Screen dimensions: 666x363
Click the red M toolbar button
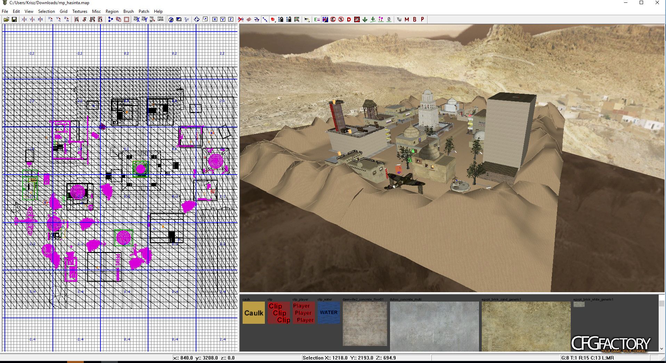407,19
